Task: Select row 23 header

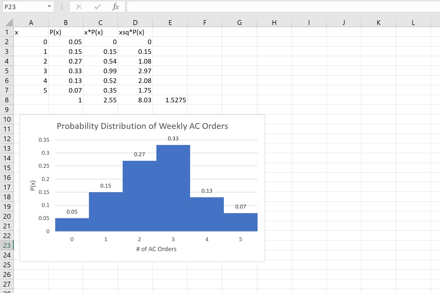Action: [x=7, y=246]
